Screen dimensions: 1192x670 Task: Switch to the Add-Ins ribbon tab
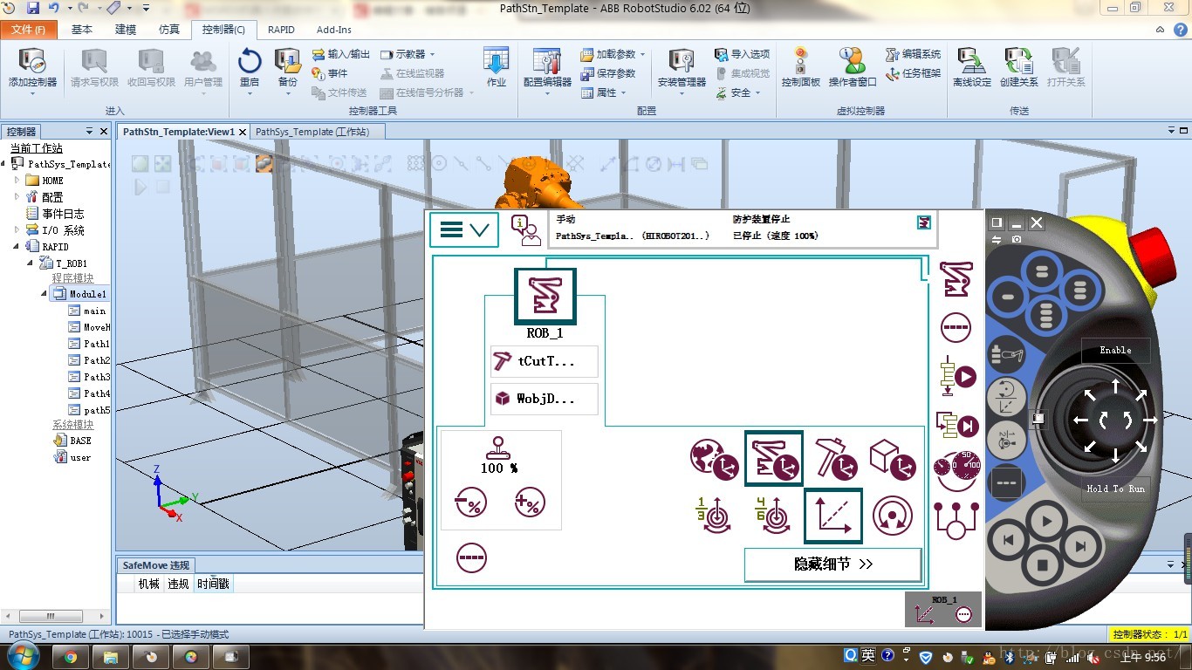coord(334,29)
